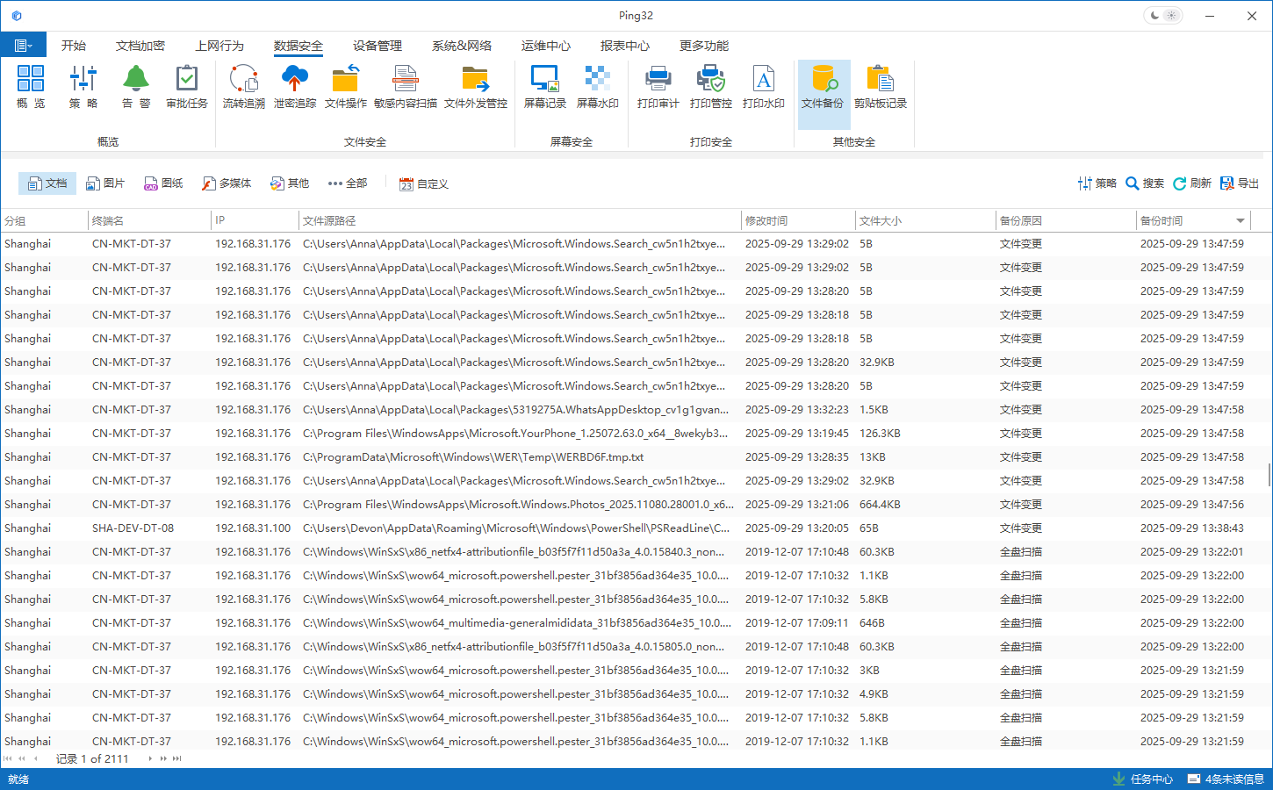Open the 流转追溯 flow tracing tool
This screenshot has height=790, width=1273.
pos(243,87)
